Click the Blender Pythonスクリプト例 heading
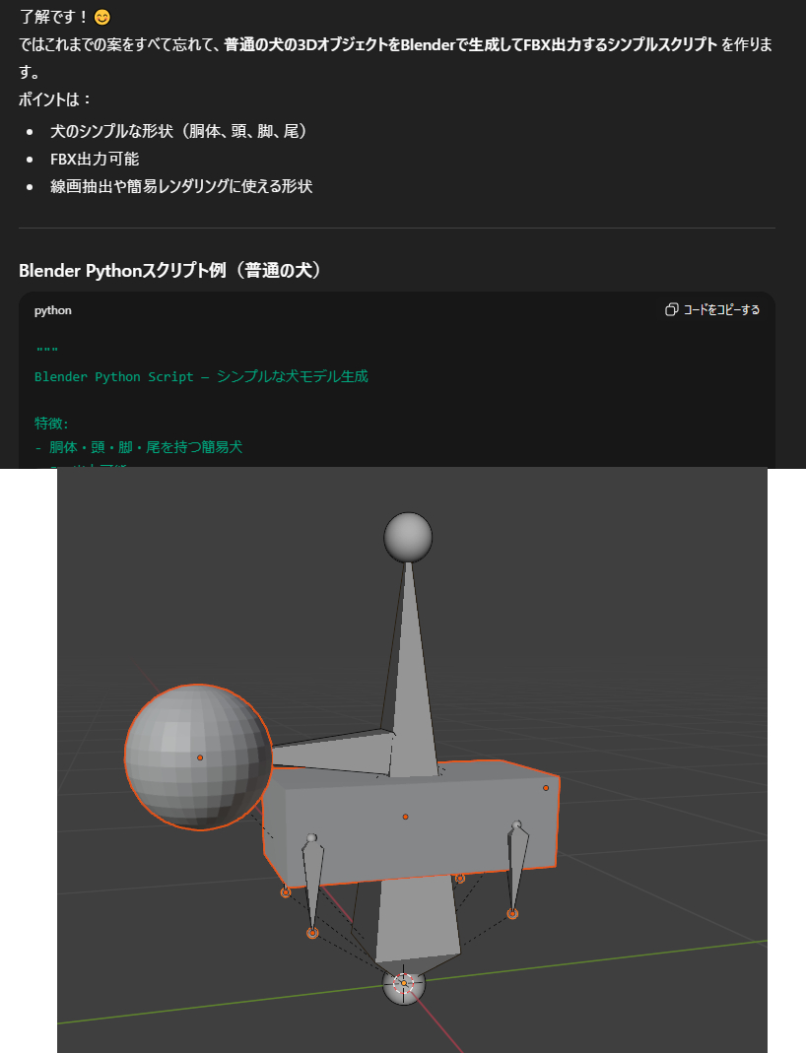This screenshot has width=806, height=1053. (170, 270)
